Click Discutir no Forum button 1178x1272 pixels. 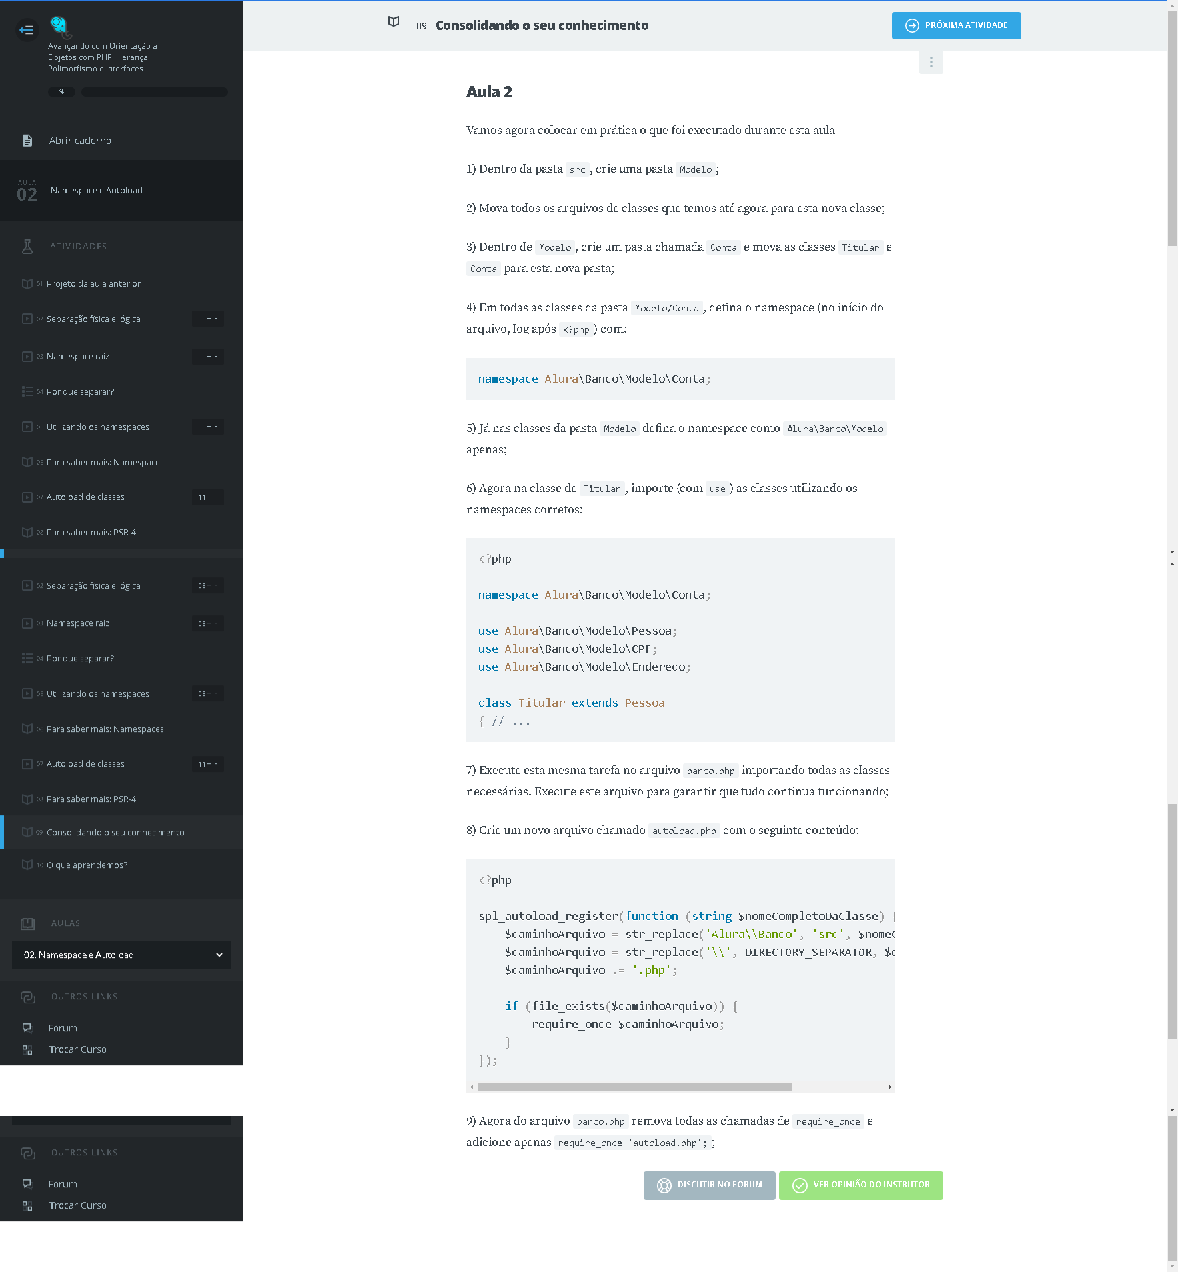click(x=709, y=1185)
